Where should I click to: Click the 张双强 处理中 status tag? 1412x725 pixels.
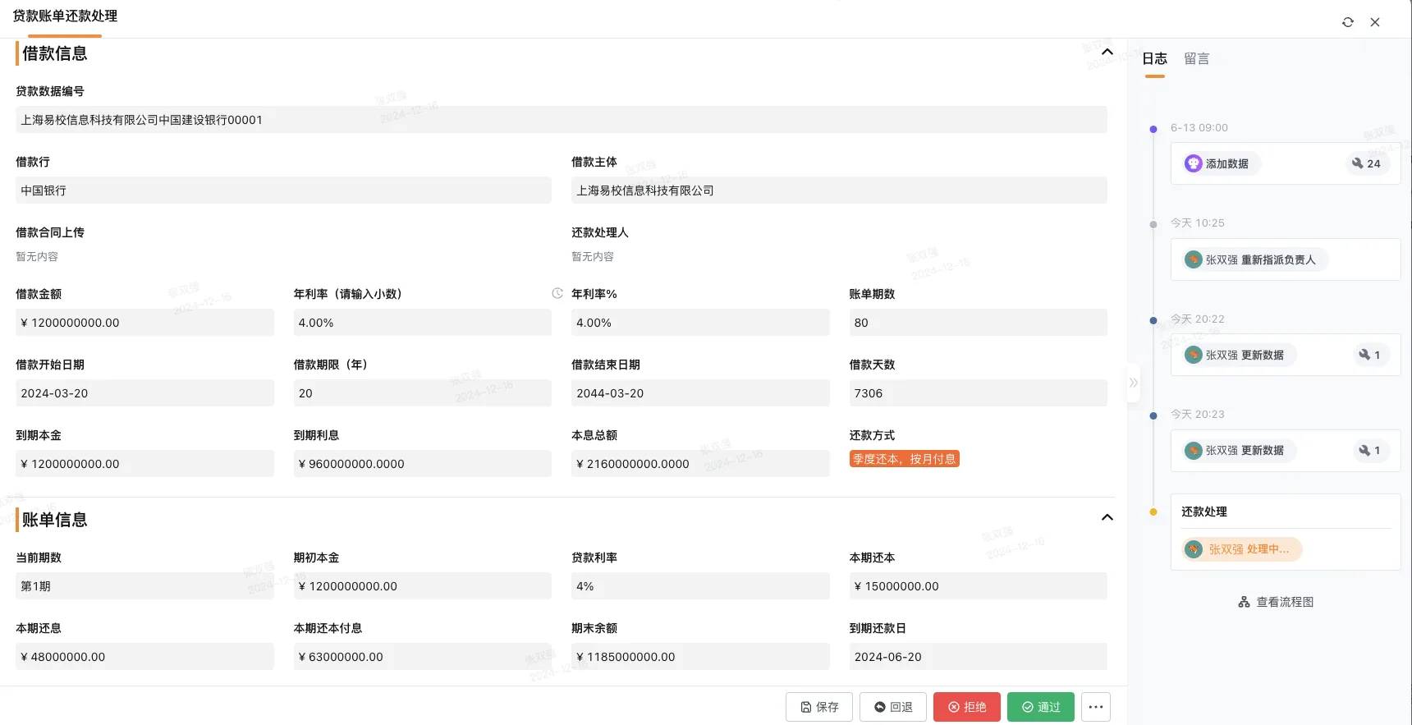pos(1241,549)
